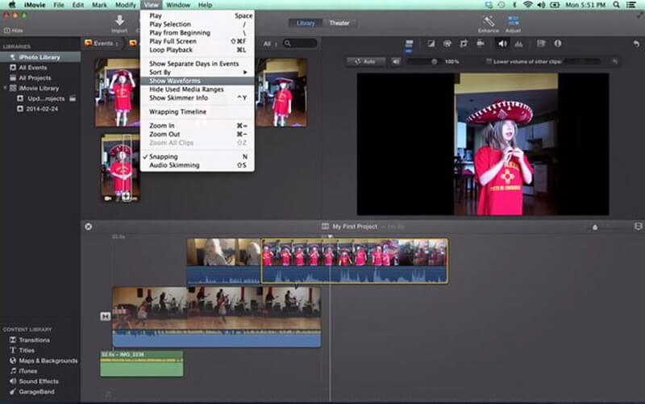Select the Volume adjustment speaker icon
Viewport: 645px width, 404px height.
(x=501, y=43)
